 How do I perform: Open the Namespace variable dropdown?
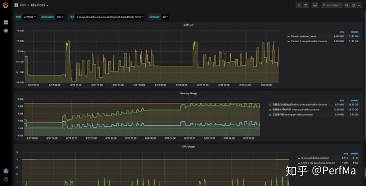pyautogui.click(x=60, y=17)
